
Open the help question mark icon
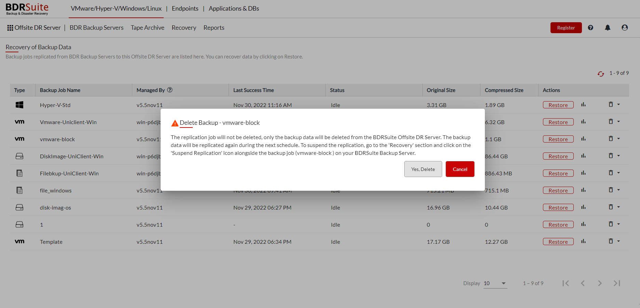pos(590,28)
